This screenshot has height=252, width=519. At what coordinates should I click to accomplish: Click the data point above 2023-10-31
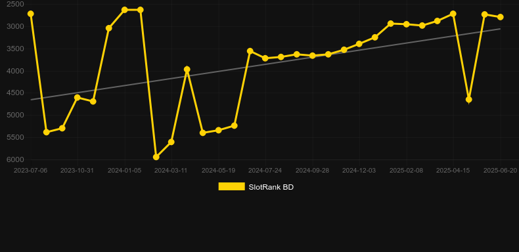pos(78,98)
